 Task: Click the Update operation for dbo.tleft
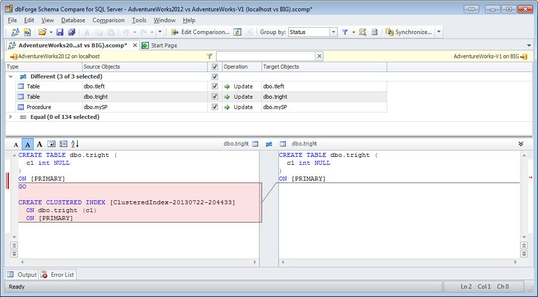click(x=238, y=86)
